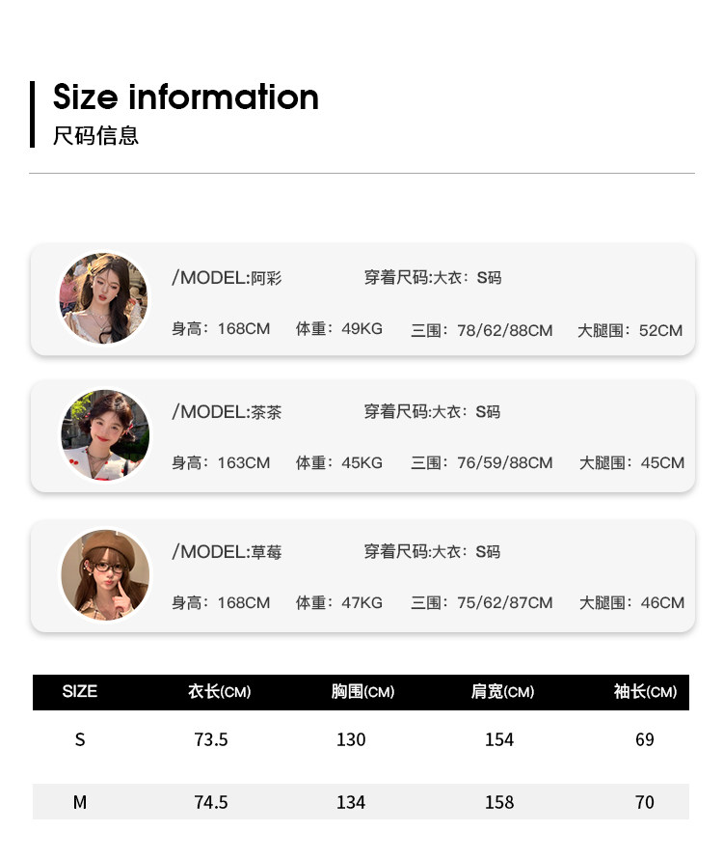Image resolution: width=723 pixels, height=860 pixels.
Task: Select the M size row label
Action: [x=80, y=802]
